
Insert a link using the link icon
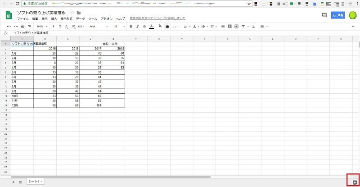click(x=222, y=27)
